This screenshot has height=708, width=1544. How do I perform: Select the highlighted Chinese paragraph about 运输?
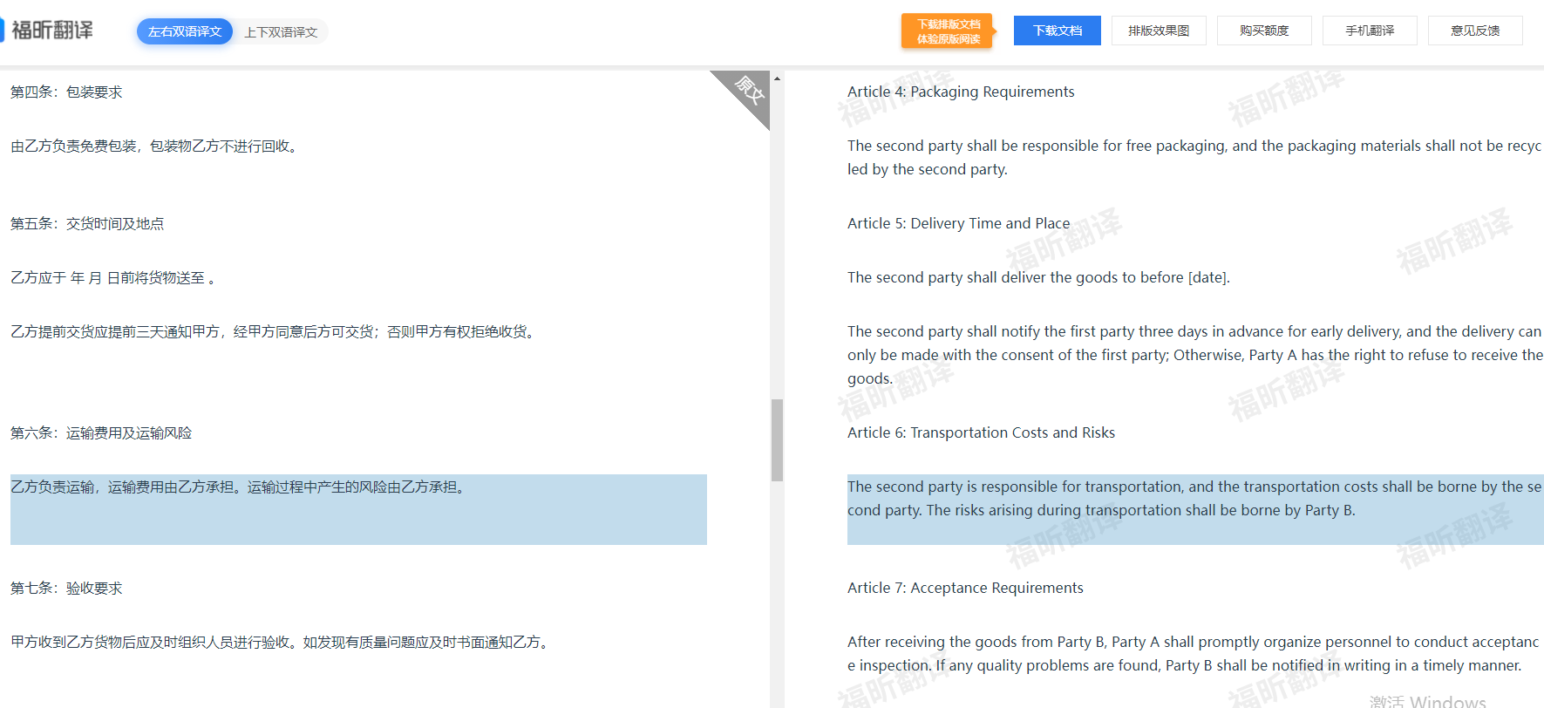(x=358, y=509)
